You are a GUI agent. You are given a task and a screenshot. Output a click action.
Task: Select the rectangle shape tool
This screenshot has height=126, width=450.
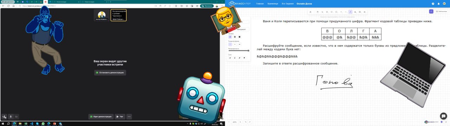(x=327, y=12)
